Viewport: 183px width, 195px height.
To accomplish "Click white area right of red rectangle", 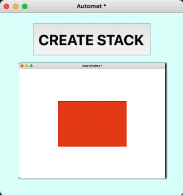I will pyautogui.click(x=146, y=124).
